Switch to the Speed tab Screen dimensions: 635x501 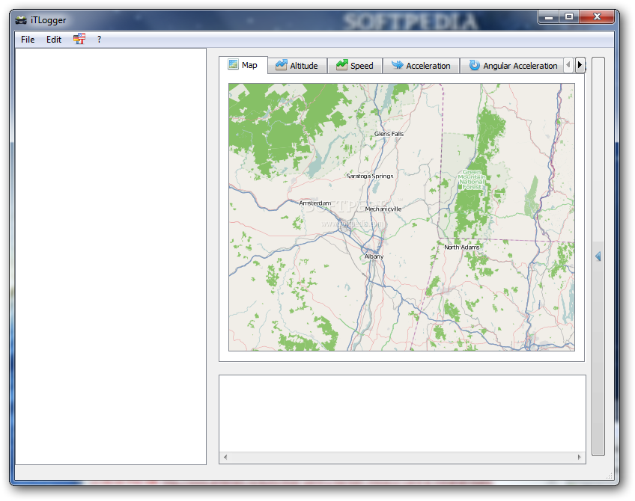pyautogui.click(x=355, y=66)
